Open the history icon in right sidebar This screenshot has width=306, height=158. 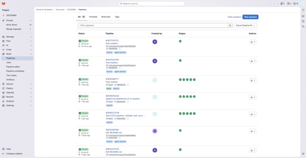tap(303, 21)
